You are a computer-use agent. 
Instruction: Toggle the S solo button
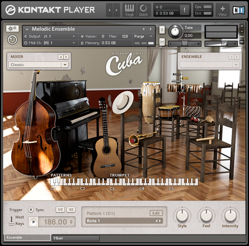(162, 30)
